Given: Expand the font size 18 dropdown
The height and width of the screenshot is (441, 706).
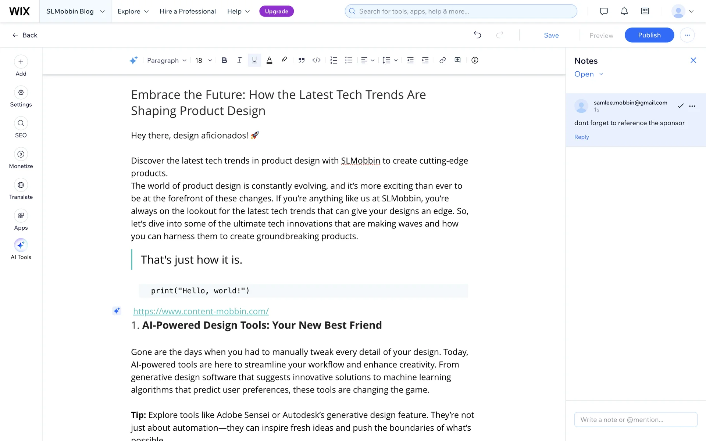Looking at the screenshot, I should point(204,60).
